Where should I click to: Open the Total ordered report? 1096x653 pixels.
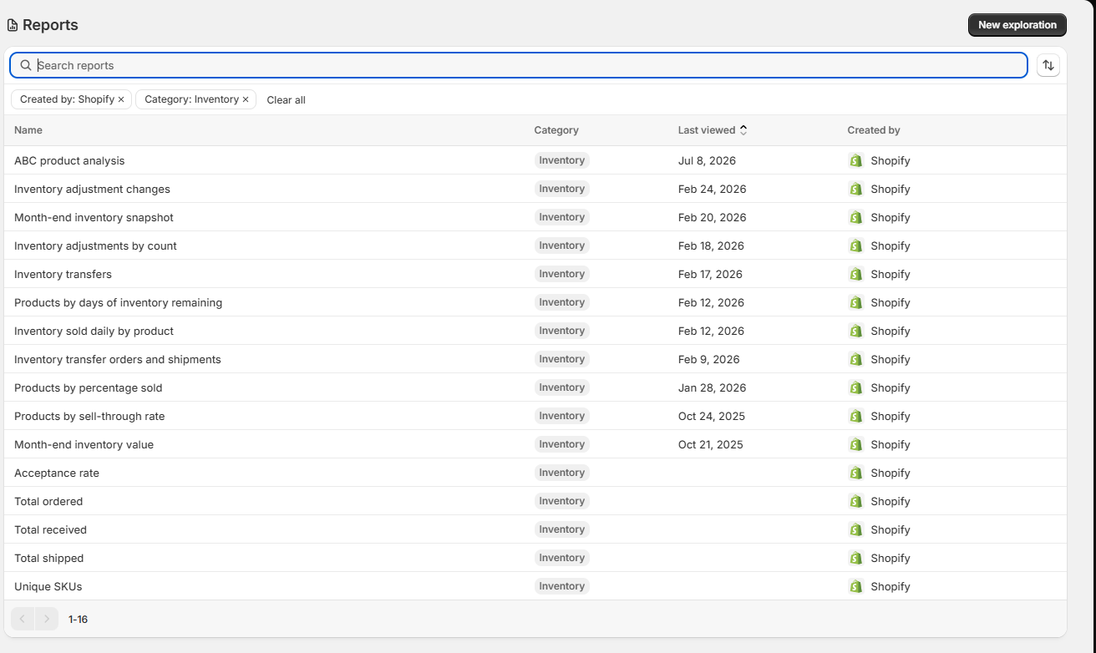coord(48,501)
